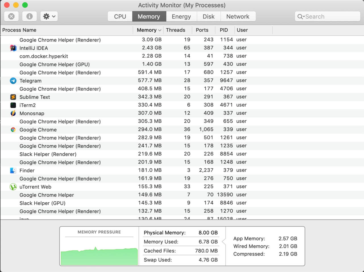Click the Cached Files 780.0 MB value
364x272 pixels.
[x=206, y=251]
